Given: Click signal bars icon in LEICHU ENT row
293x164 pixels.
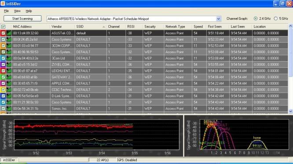Looking at the screenshot, I should (9, 71).
